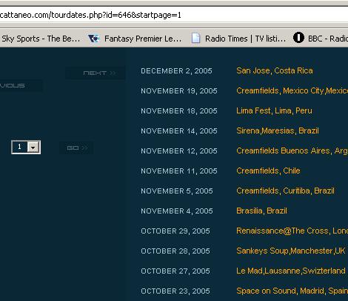Open the Sky Sports bookmark

pos(41,39)
